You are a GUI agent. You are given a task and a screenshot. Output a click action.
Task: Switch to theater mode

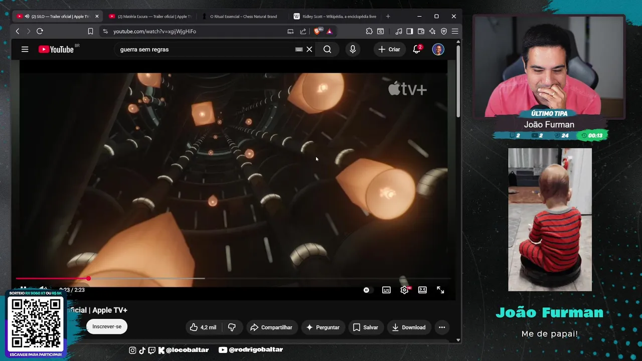click(x=422, y=290)
